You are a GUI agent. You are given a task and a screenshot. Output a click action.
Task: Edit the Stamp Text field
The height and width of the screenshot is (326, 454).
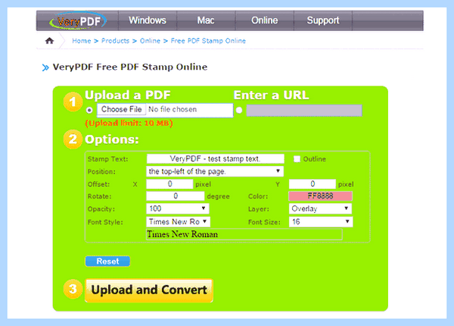pyautogui.click(x=215, y=158)
